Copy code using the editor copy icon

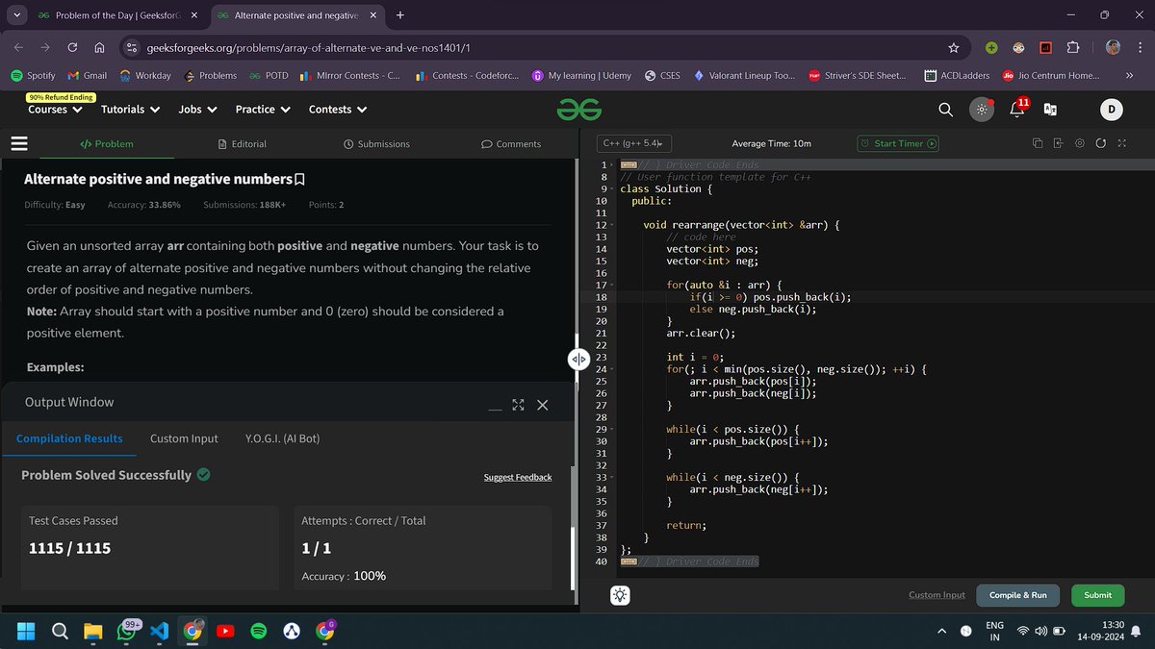1038,143
